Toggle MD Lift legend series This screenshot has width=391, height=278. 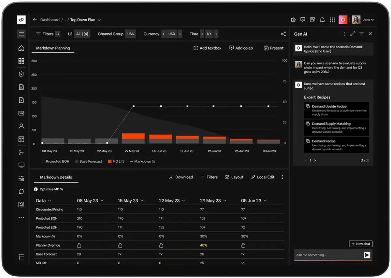116,161
